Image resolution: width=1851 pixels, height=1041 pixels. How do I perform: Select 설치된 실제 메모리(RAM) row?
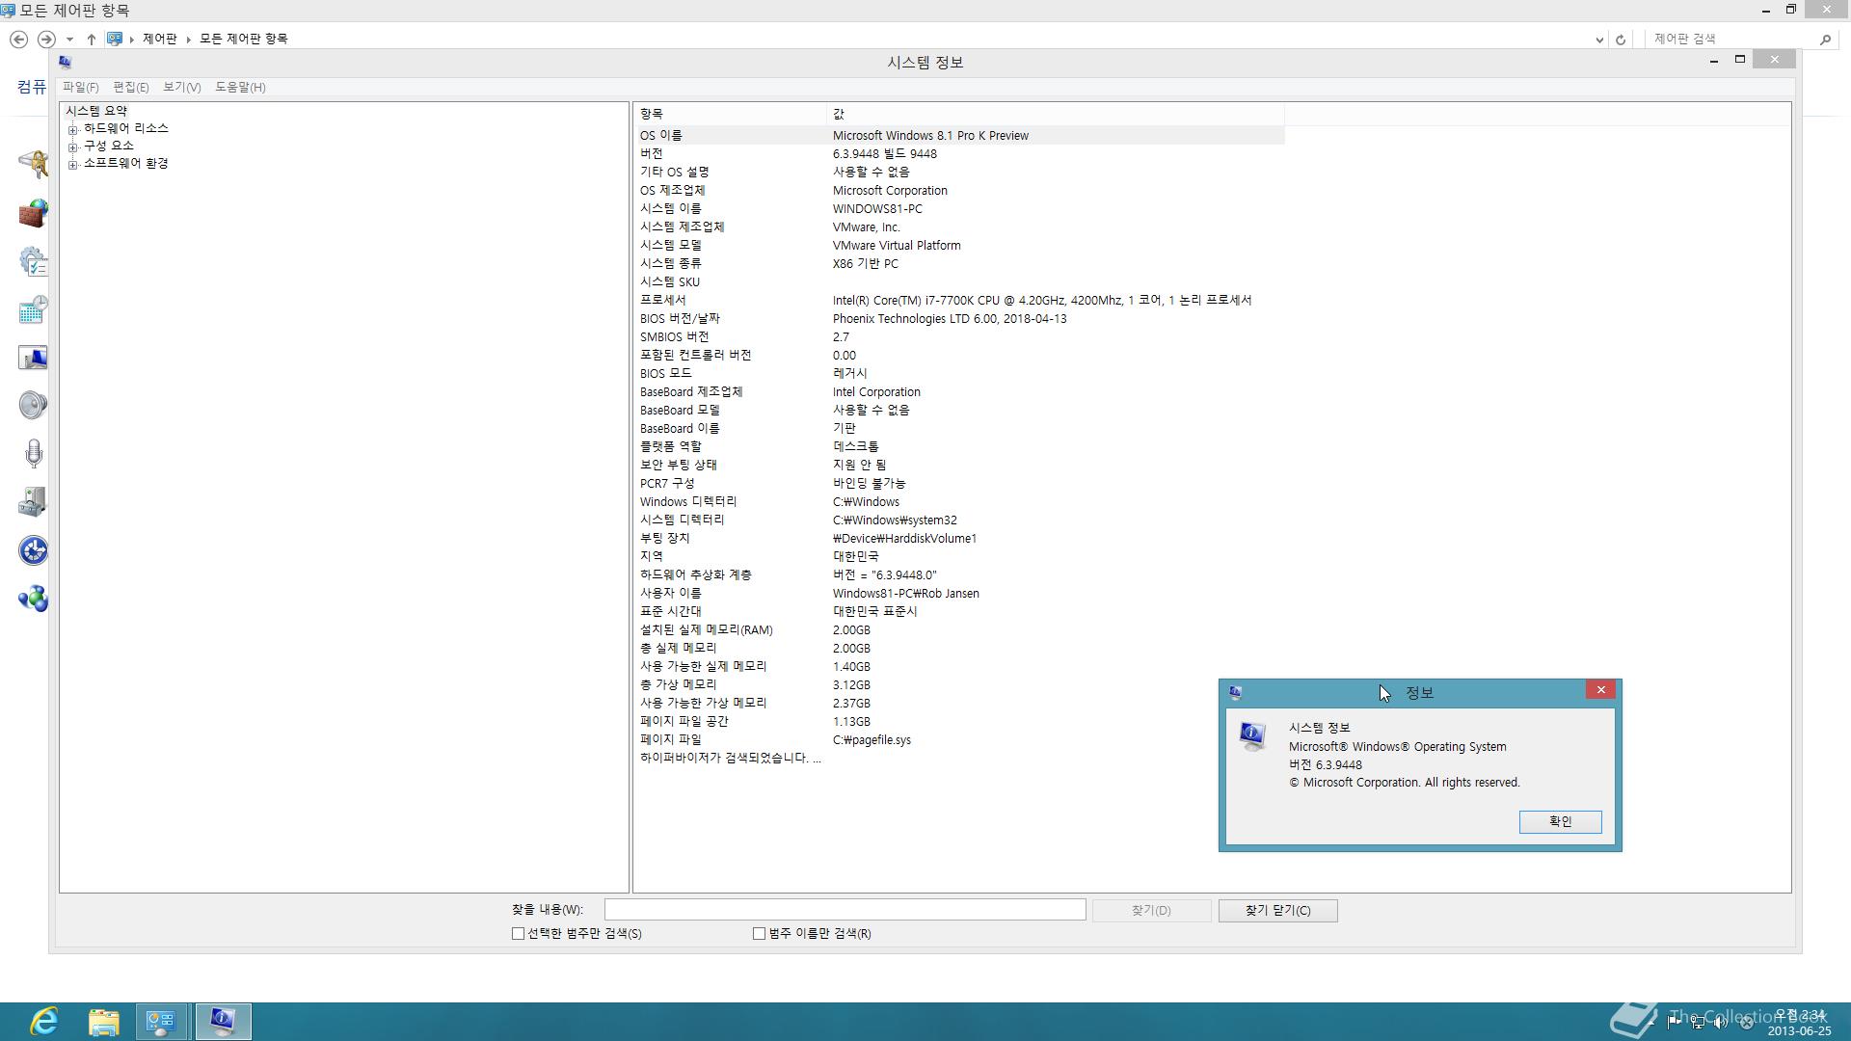click(959, 629)
